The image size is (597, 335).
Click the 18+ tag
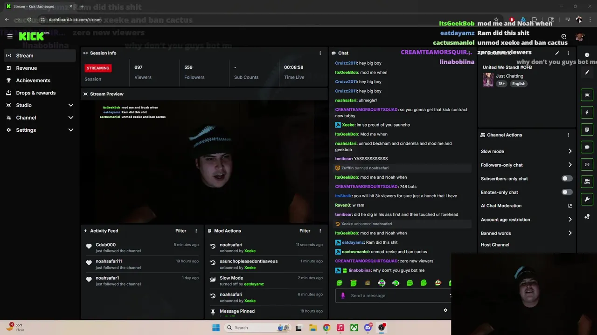tap(501, 84)
